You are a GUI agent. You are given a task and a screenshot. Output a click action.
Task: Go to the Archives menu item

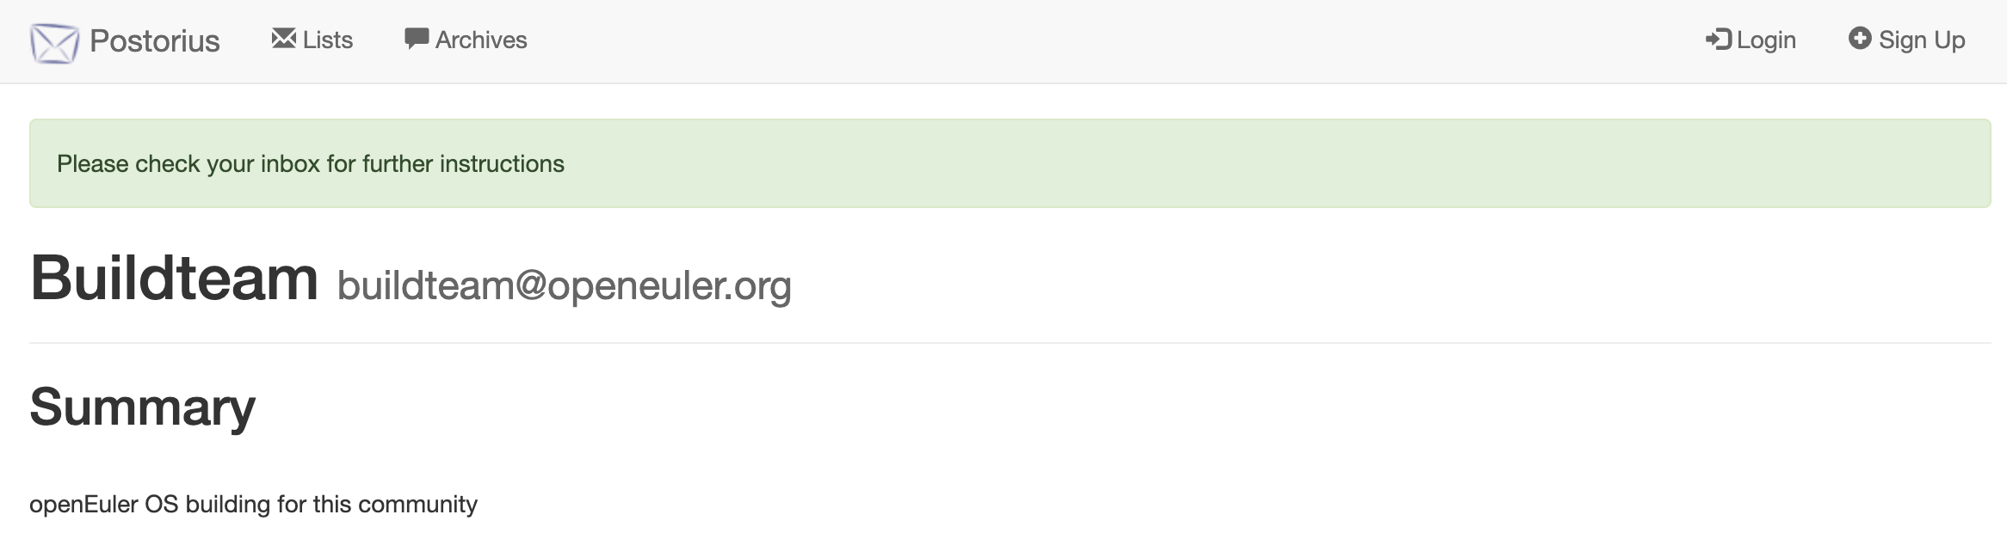[481, 40]
